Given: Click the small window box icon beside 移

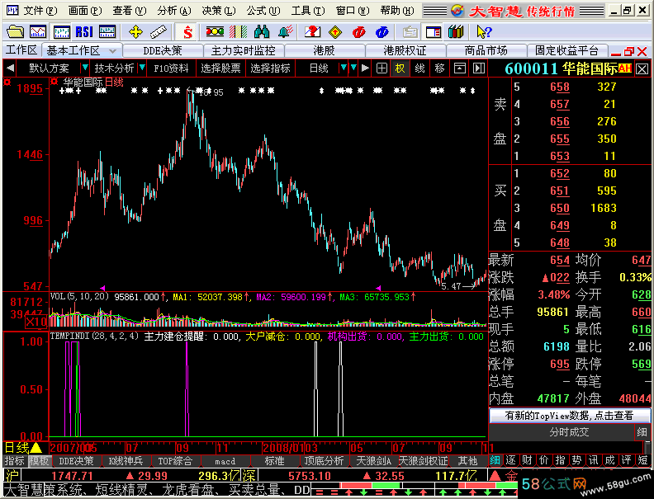Looking at the screenshot, I should click(460, 68).
